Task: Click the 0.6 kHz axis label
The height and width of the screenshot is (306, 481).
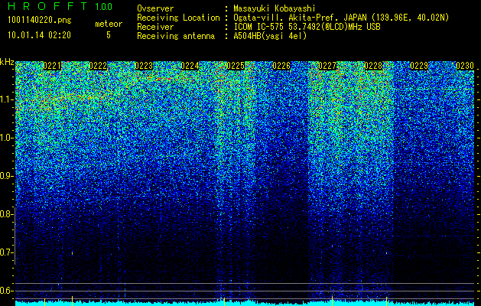Action: (6, 291)
